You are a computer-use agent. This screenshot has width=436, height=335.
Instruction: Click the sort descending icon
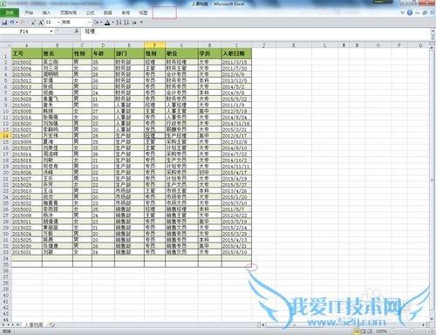[126, 23]
